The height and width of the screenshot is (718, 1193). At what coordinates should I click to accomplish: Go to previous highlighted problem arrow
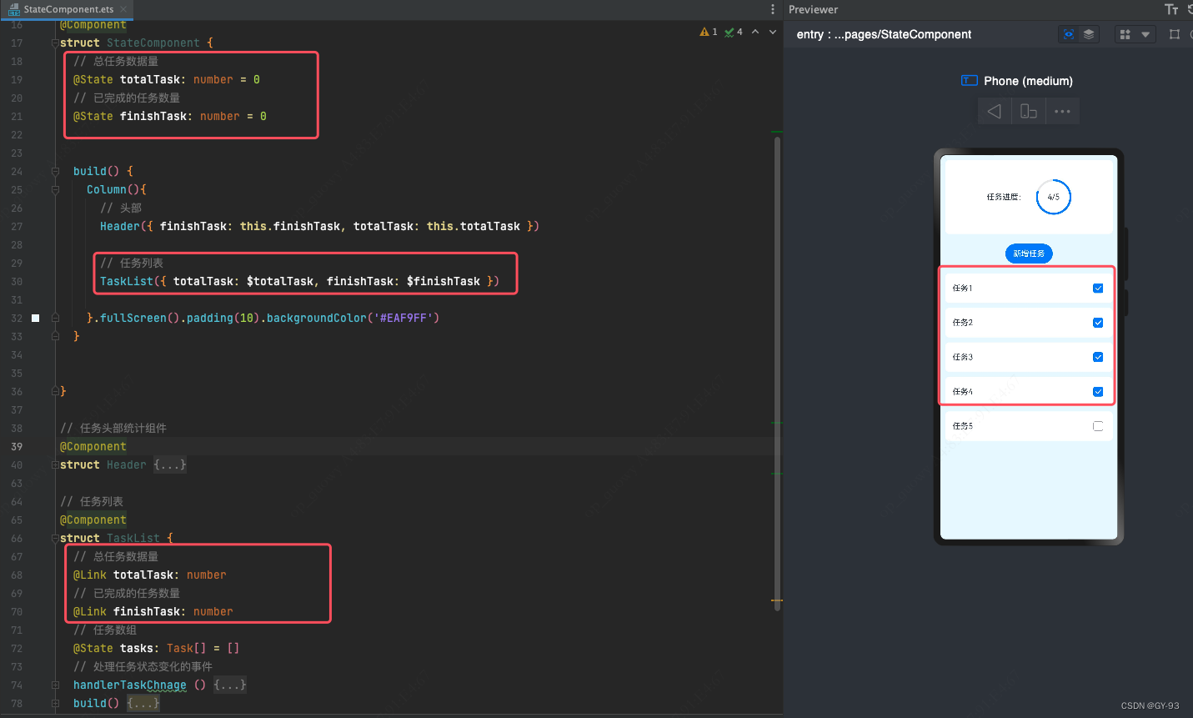coord(755,32)
